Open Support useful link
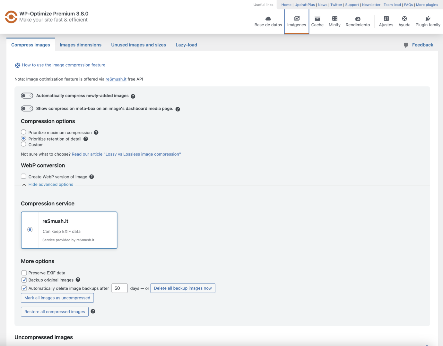Screen dimensions: 443x346 tap(352, 5)
